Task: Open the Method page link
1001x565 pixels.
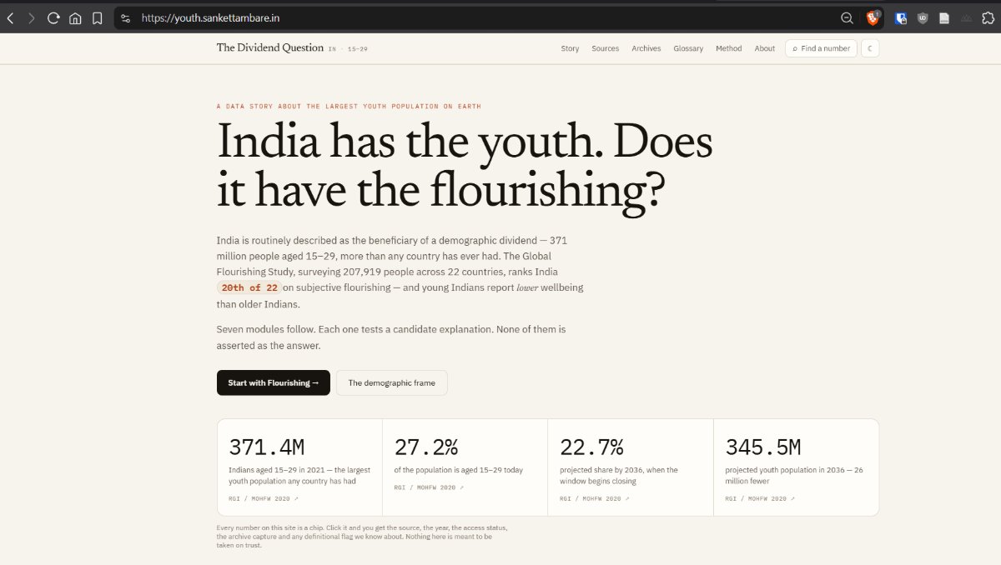Action: [728, 48]
